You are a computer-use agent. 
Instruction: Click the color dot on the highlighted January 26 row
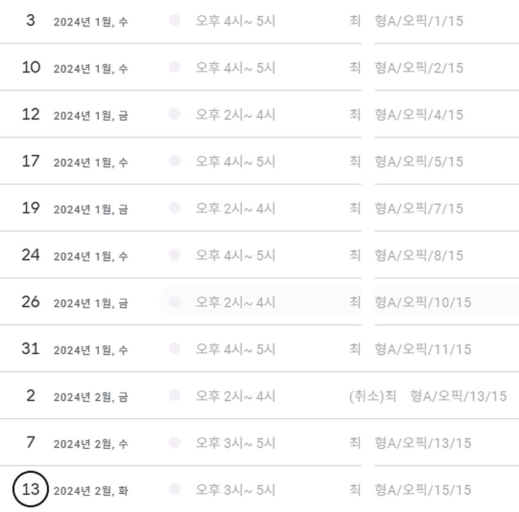[174, 302]
